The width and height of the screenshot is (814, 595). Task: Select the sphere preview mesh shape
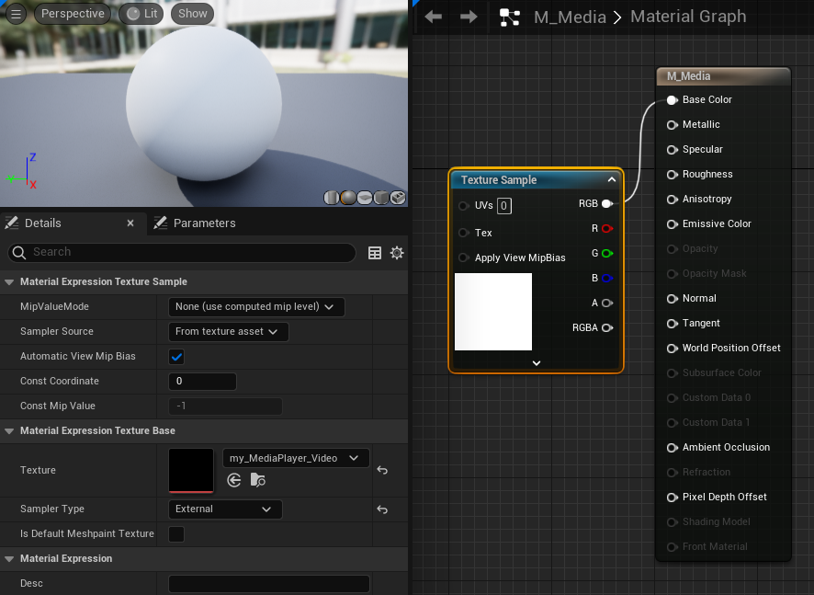click(348, 198)
